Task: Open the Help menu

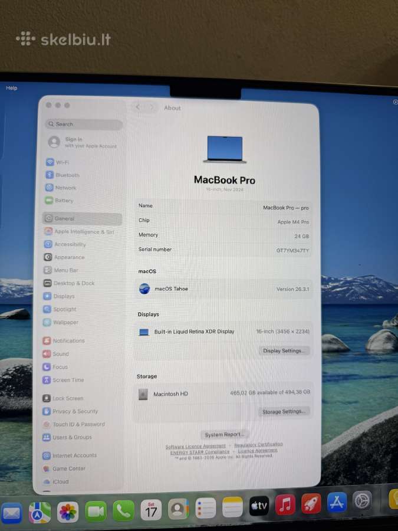Action: pyautogui.click(x=12, y=88)
